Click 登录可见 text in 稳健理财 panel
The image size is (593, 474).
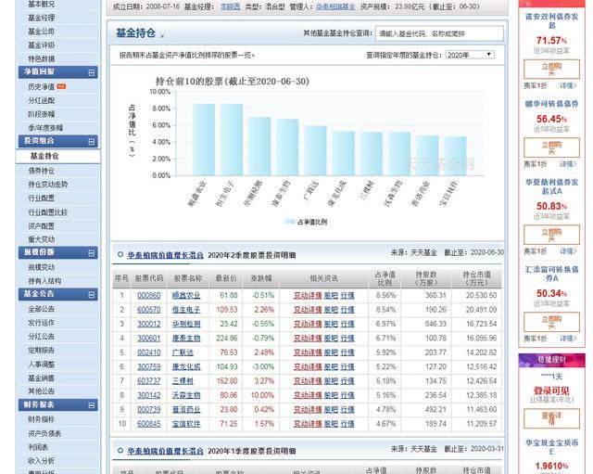[x=551, y=391]
